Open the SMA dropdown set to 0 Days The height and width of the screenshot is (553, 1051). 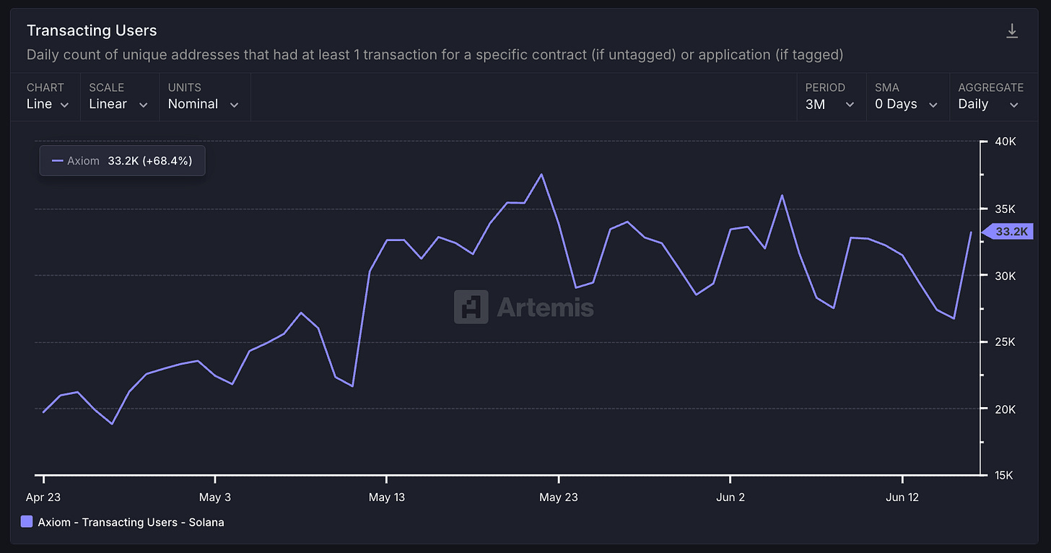coord(907,97)
